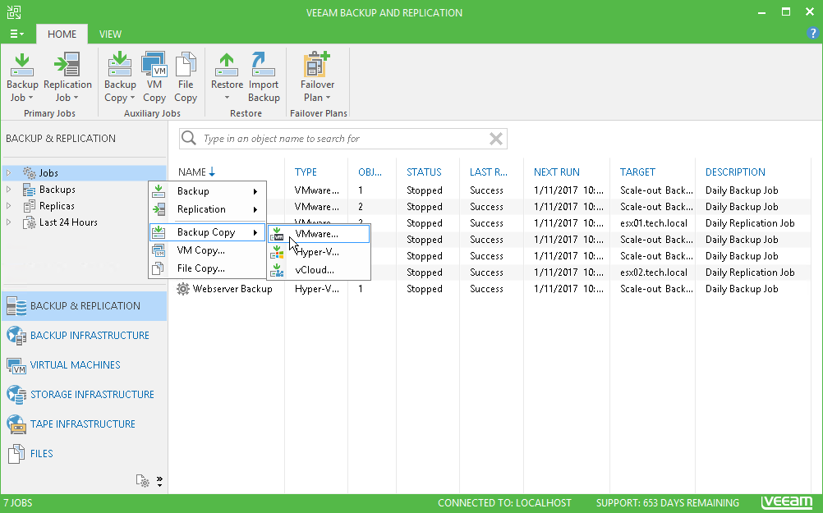
Task: Open the Backup Job ribbon button
Action: [22, 77]
